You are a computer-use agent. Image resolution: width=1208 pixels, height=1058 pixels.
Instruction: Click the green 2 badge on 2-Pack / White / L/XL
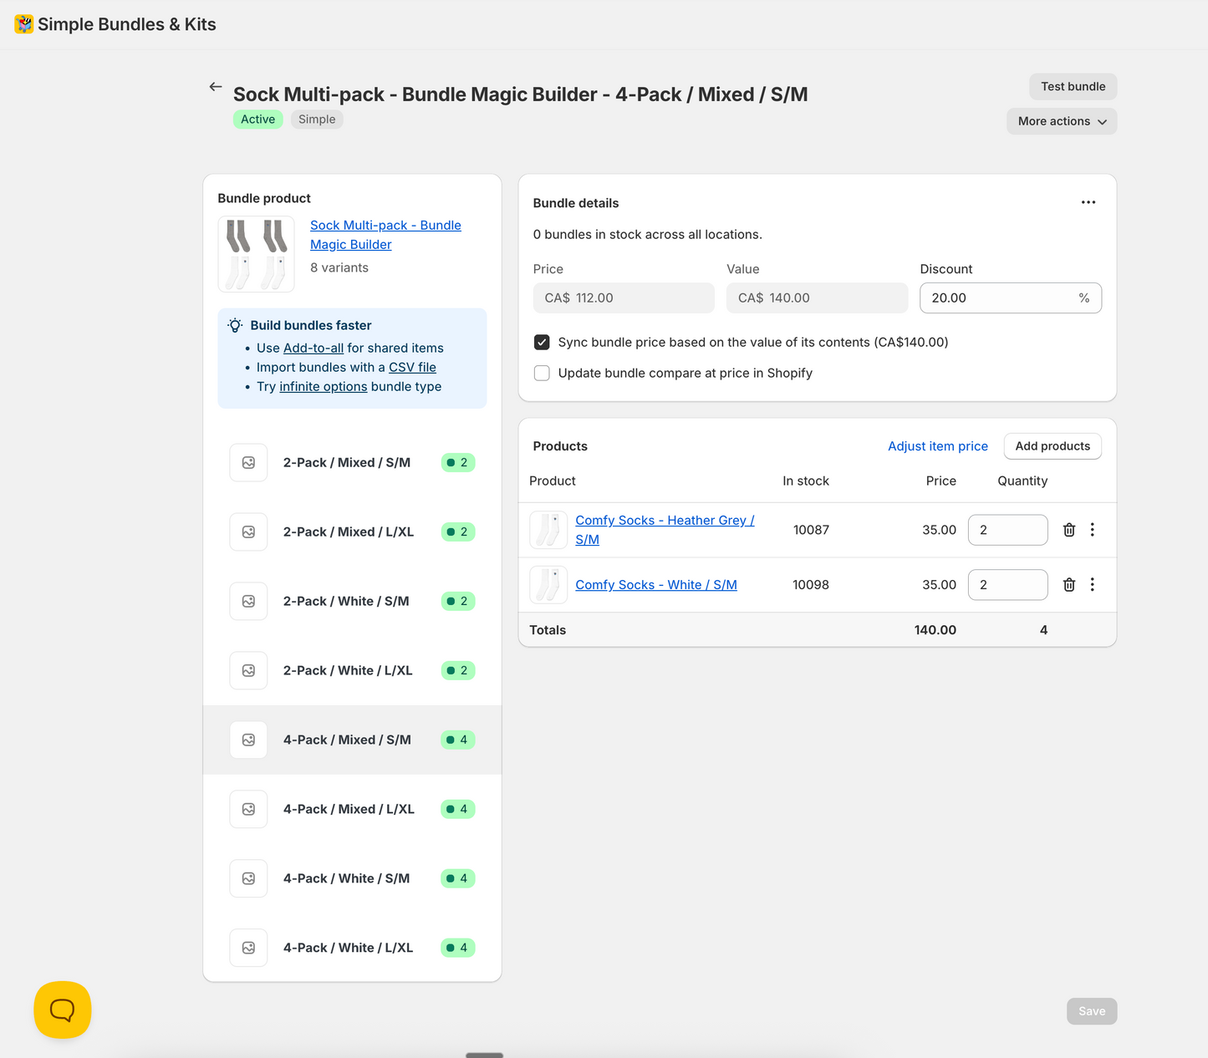point(458,671)
